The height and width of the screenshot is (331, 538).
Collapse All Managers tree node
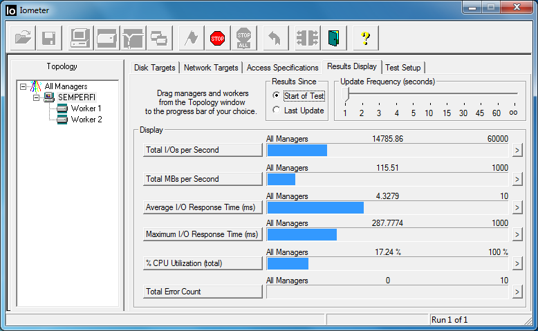(23, 86)
